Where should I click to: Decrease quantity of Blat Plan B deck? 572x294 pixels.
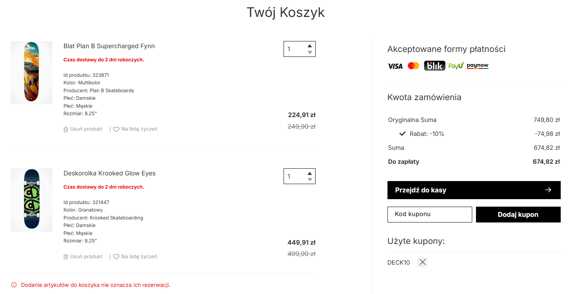coord(310,52)
